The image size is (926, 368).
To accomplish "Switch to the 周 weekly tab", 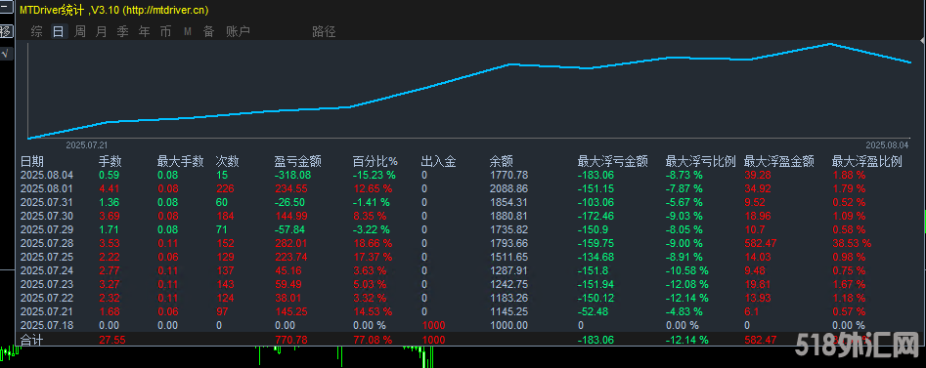I will pyautogui.click(x=80, y=32).
